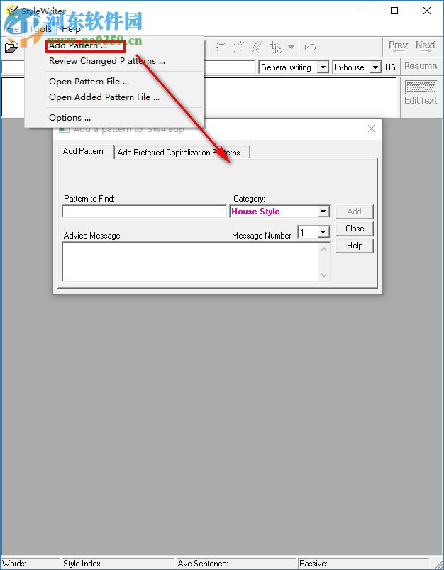Open Options from the Tools menu
444x570 pixels.
coord(70,118)
